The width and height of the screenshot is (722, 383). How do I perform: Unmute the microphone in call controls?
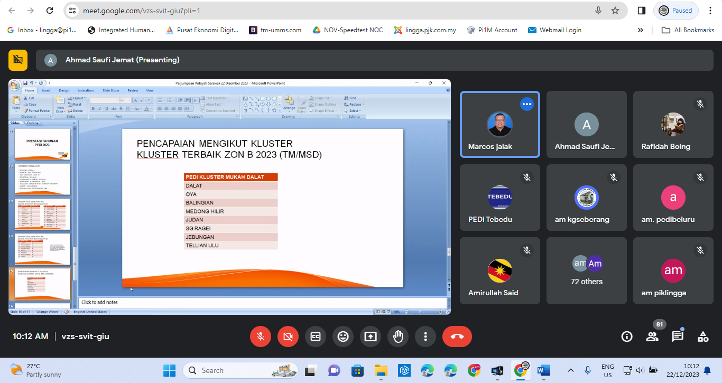[261, 337]
